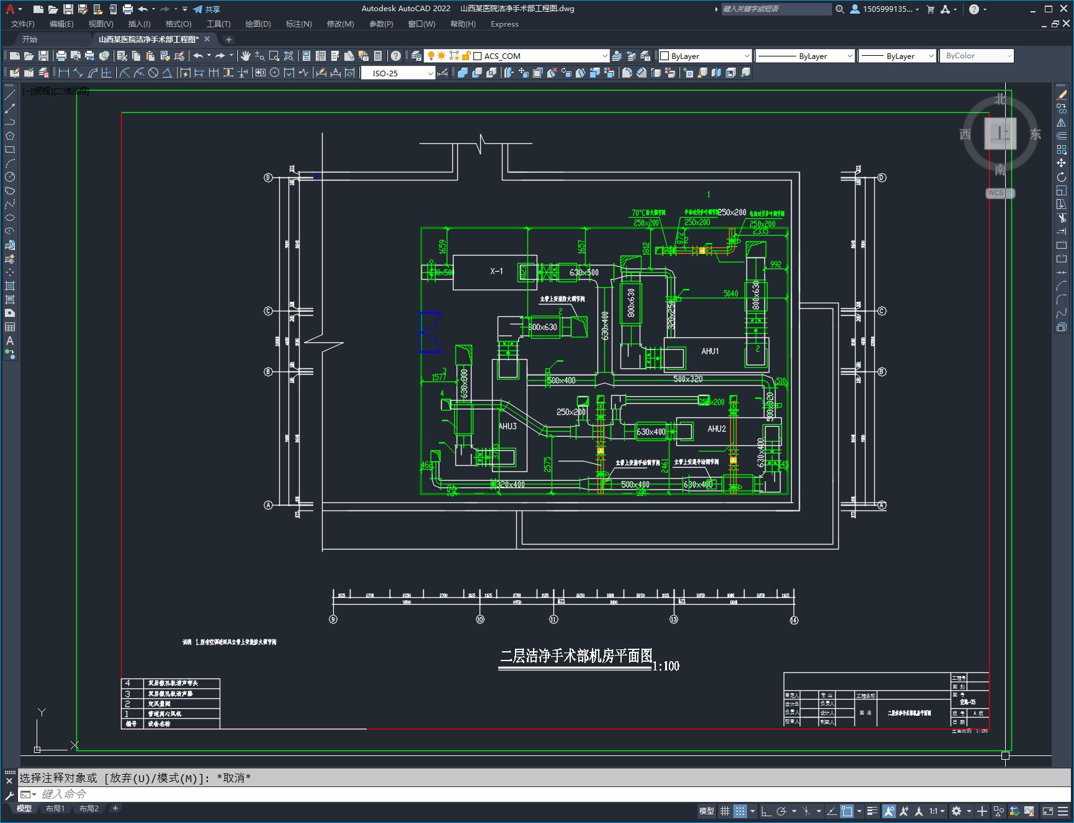Open the WCS coordinate system dropdown
Viewport: 1074px width, 823px height.
click(x=1000, y=193)
